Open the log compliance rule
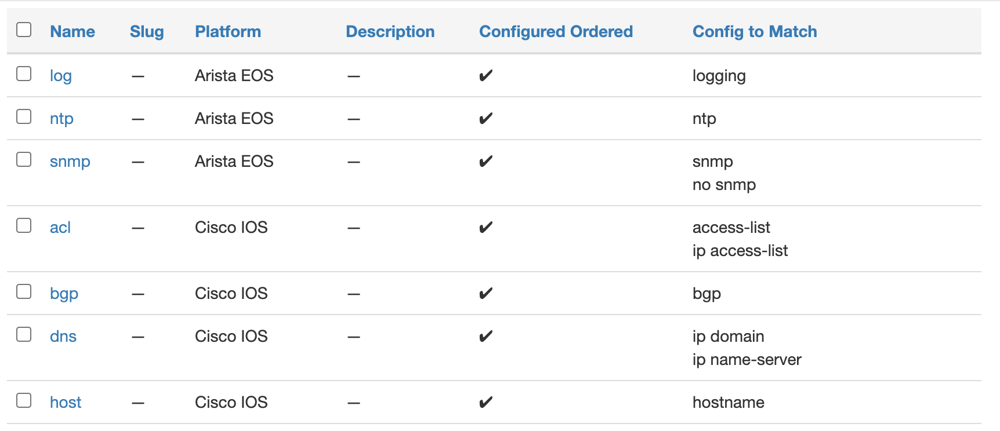The height and width of the screenshot is (431, 1000). (x=60, y=75)
